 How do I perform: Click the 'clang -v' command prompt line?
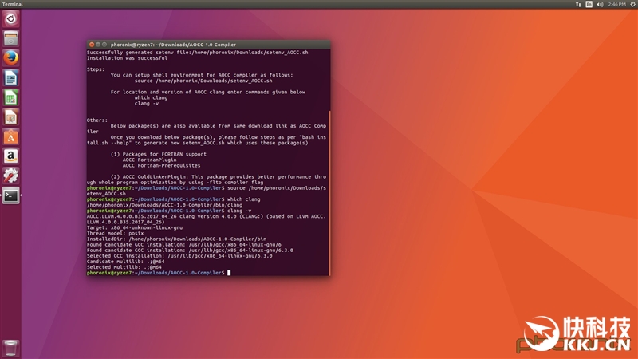tap(169, 211)
